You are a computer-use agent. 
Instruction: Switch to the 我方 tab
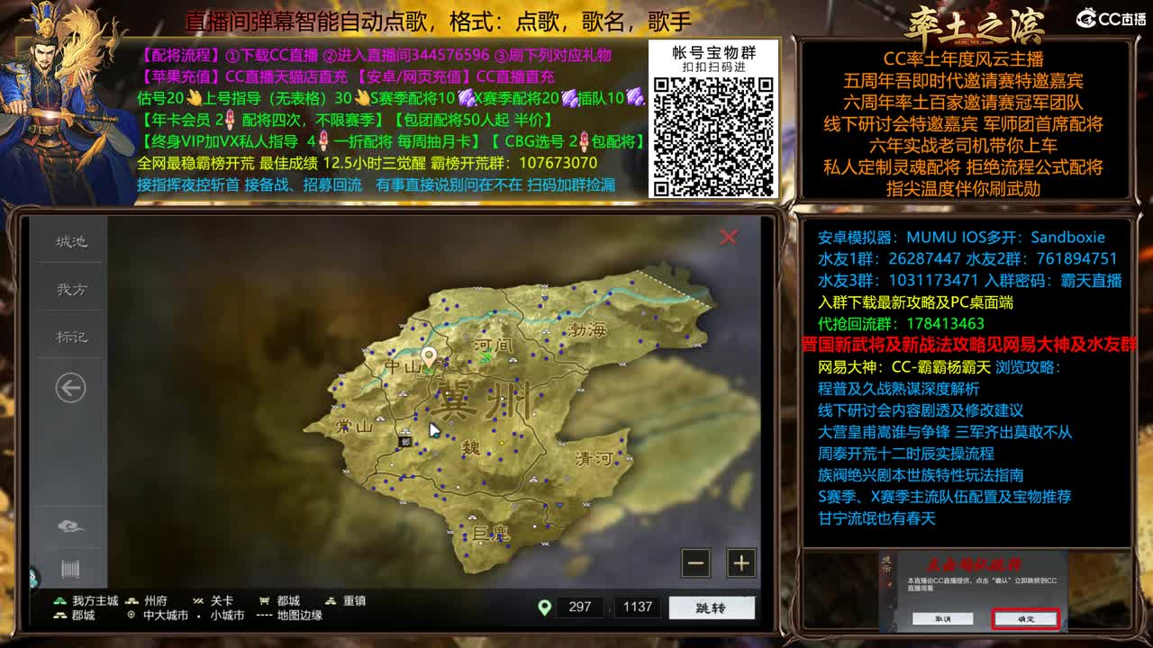[71, 289]
